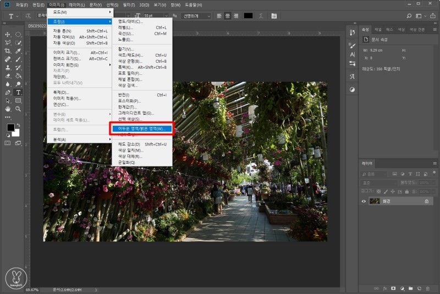Hide the 배경 layer with eye icon
The height and width of the screenshot is (294, 440).
[x=364, y=201]
